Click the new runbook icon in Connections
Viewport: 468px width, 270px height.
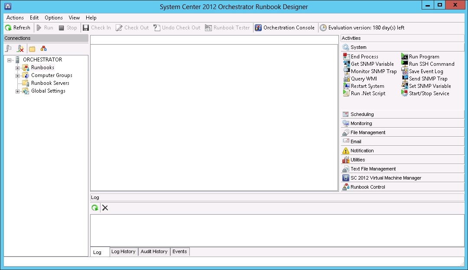tap(44, 48)
